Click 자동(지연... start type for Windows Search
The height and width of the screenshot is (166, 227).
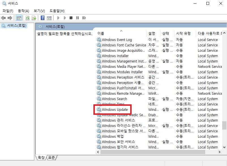pyautogui.click(x=185, y=99)
